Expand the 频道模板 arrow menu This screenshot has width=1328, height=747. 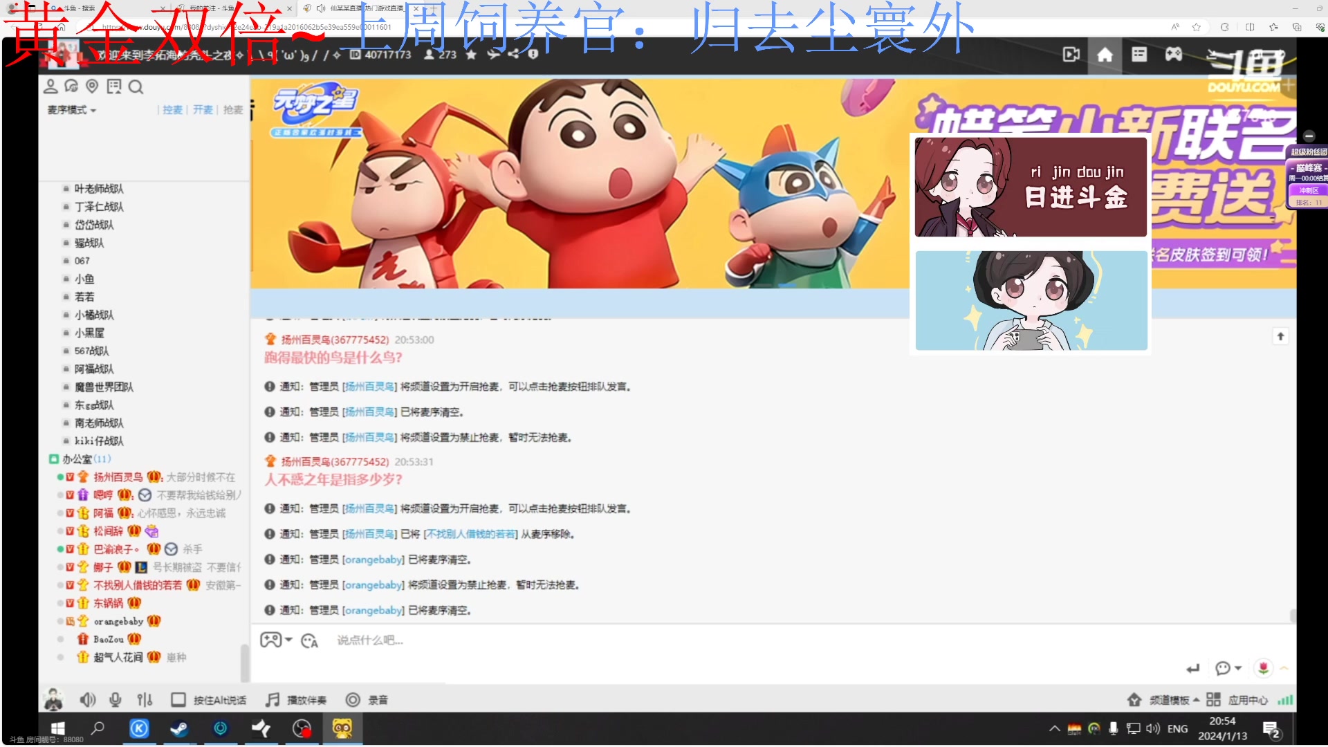pyautogui.click(x=1197, y=700)
